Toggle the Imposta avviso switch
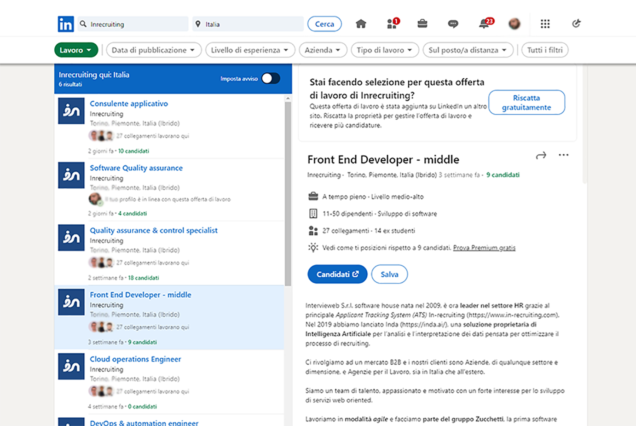The height and width of the screenshot is (426, 636). click(271, 78)
